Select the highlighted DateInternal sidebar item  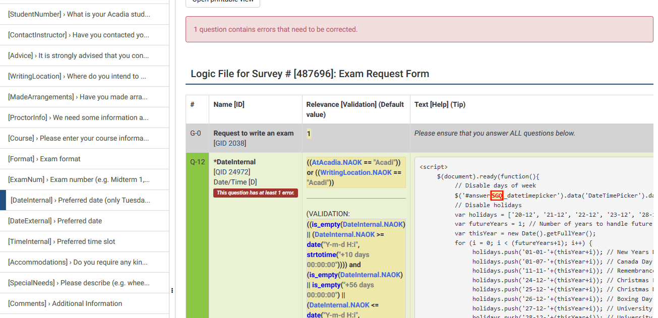80,200
